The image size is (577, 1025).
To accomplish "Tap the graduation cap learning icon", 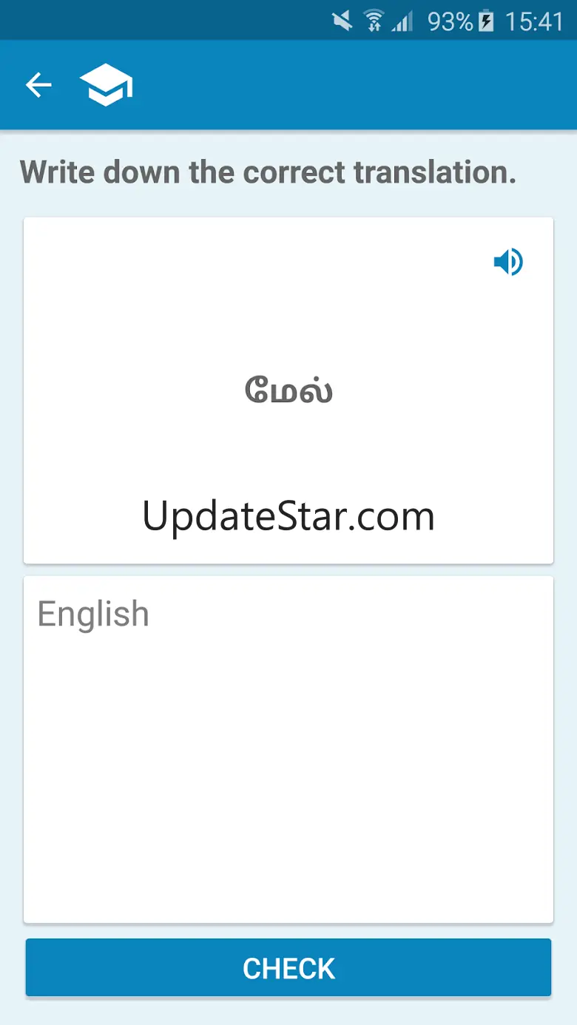I will coord(106,85).
